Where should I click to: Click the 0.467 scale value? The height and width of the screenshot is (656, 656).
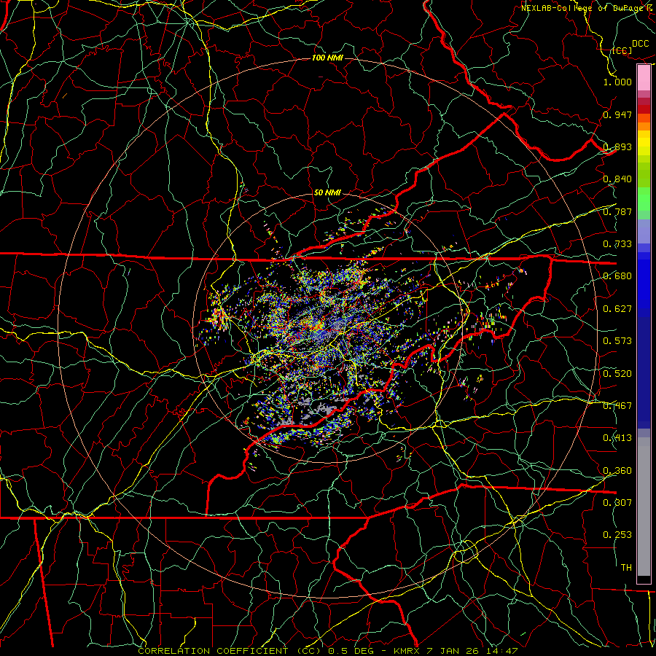pos(617,405)
